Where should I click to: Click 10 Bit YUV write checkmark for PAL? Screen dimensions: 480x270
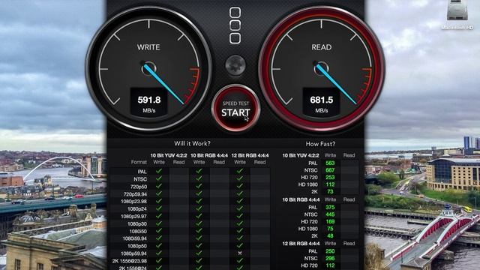point(159,171)
